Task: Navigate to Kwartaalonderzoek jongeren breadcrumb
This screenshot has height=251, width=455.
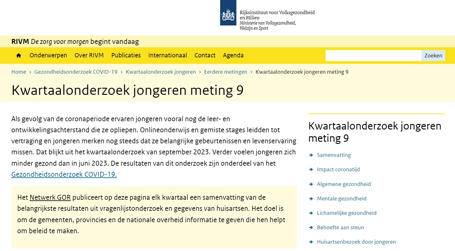Action: tap(161, 72)
